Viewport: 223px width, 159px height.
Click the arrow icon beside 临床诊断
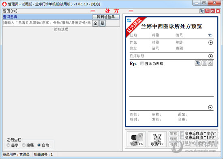pos(210,56)
